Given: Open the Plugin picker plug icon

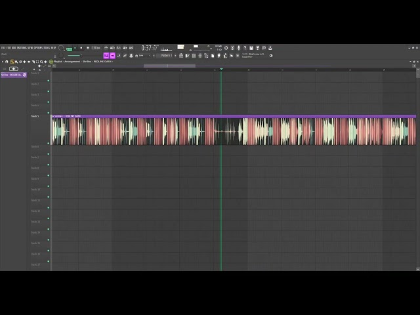Looking at the screenshot, I should click(219, 55).
